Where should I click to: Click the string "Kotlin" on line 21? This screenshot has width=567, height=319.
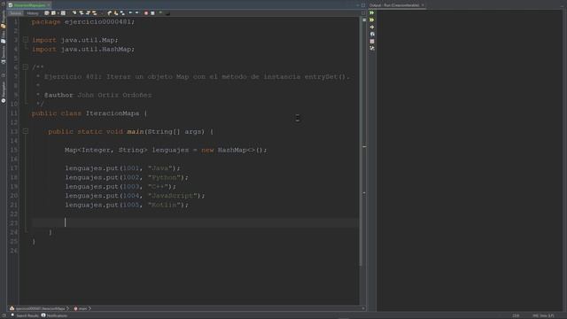coord(164,205)
